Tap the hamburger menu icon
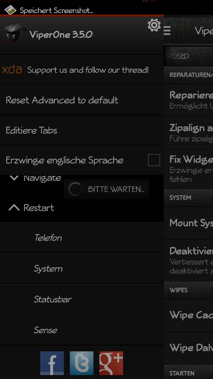The image size is (213, 379). tap(167, 30)
